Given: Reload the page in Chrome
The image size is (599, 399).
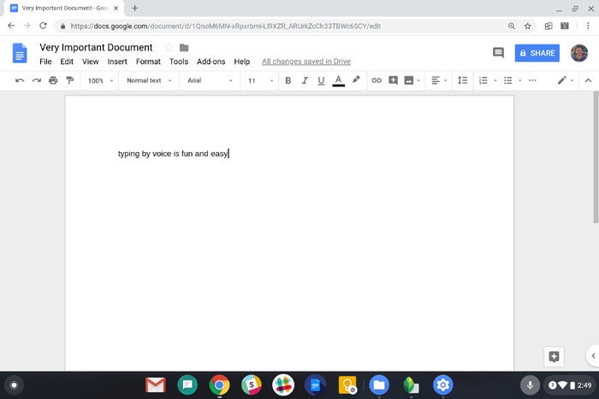Looking at the screenshot, I should coord(43,26).
